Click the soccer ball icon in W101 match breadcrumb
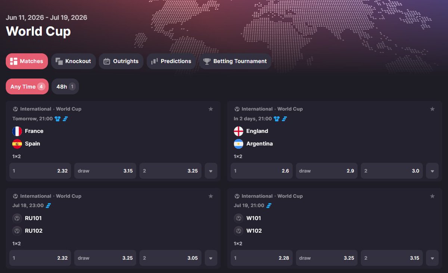Image resolution: width=448 pixels, height=273 pixels. [x=237, y=196]
